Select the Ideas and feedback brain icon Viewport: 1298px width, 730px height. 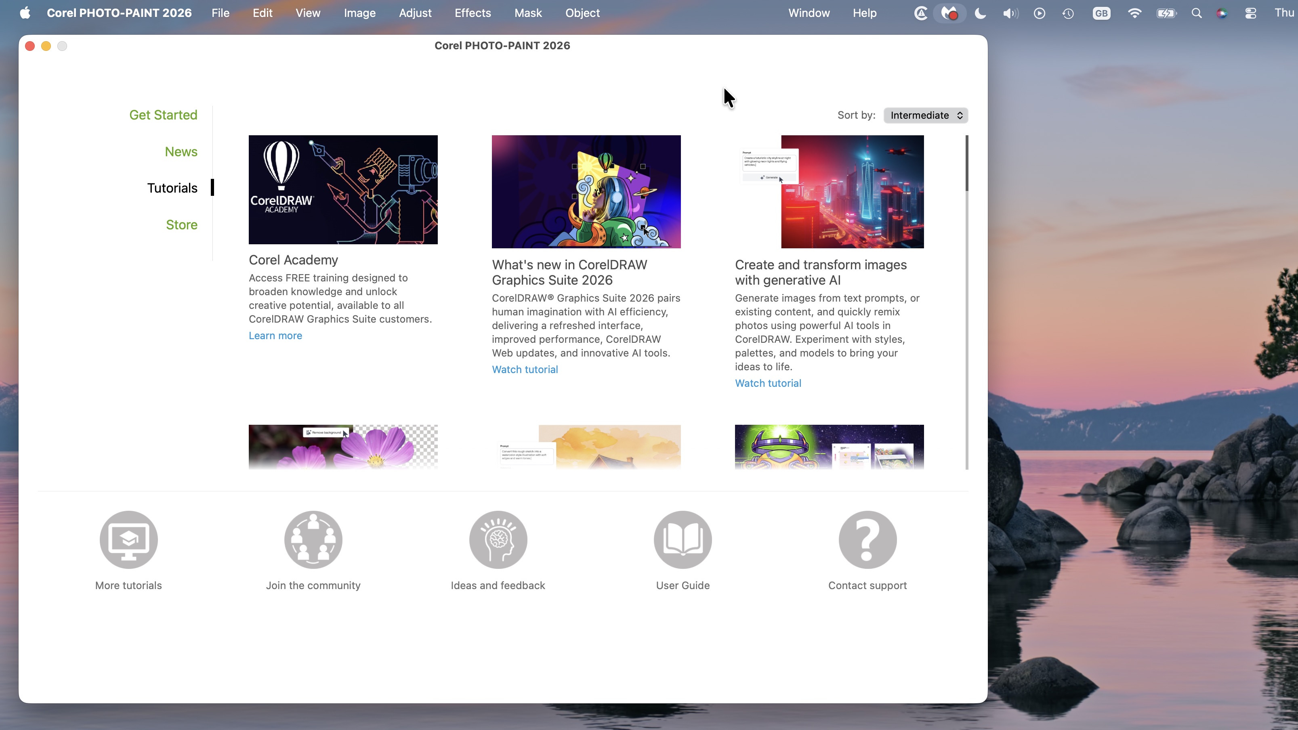497,539
